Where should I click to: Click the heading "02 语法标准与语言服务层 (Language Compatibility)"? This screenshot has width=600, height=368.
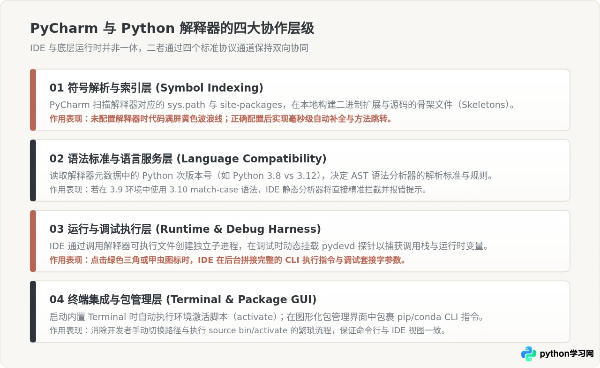coord(188,158)
